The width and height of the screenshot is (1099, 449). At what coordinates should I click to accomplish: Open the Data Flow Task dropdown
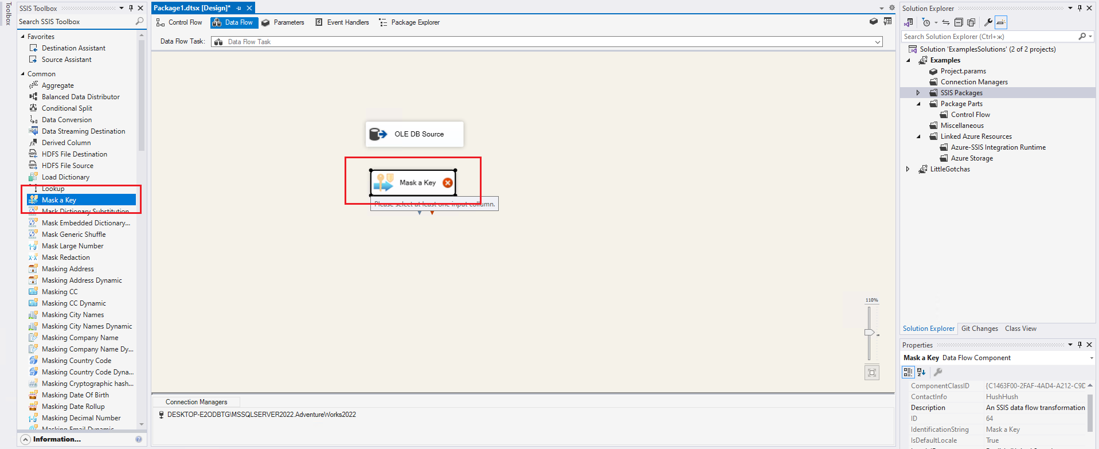[877, 42]
